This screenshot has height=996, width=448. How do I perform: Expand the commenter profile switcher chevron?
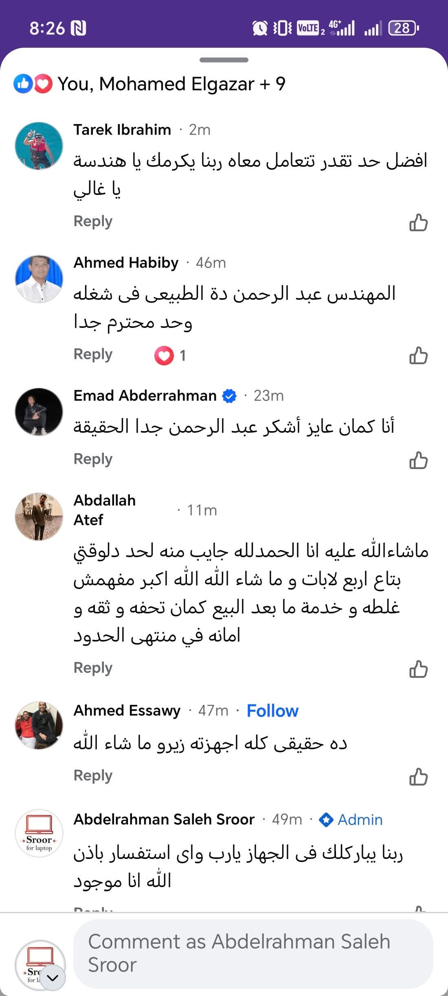[x=53, y=978]
